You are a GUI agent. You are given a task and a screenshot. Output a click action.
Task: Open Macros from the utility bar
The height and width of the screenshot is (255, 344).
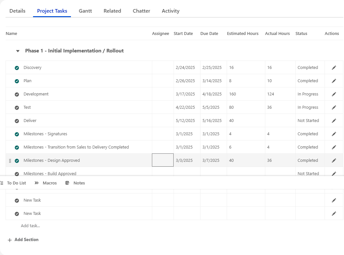[x=37, y=183]
